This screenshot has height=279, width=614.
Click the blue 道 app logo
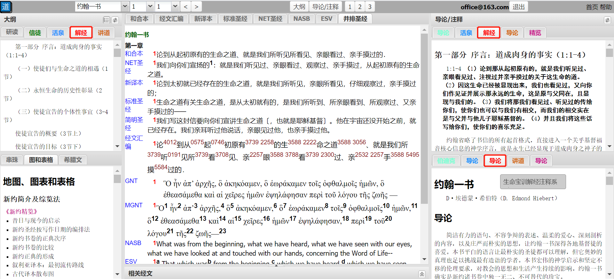(6, 7)
